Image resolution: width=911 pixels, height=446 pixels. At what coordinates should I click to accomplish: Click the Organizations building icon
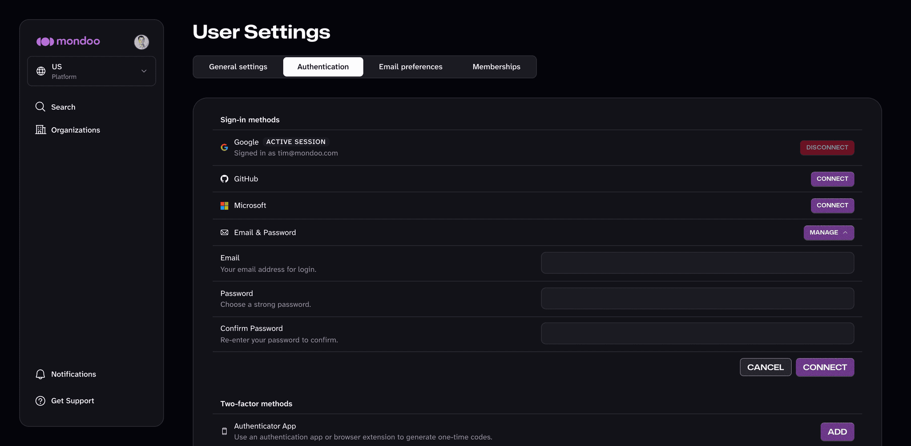tap(40, 130)
